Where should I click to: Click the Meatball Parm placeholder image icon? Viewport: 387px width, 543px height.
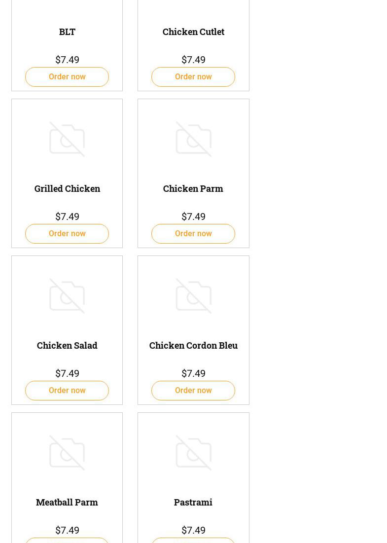pyautogui.click(x=67, y=453)
